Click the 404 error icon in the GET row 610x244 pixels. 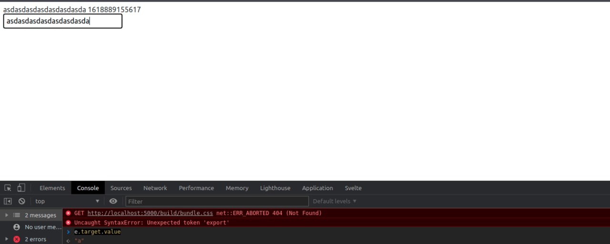pos(68,213)
